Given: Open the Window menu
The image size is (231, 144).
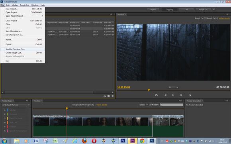Looking at the screenshot, I should click(35, 5).
